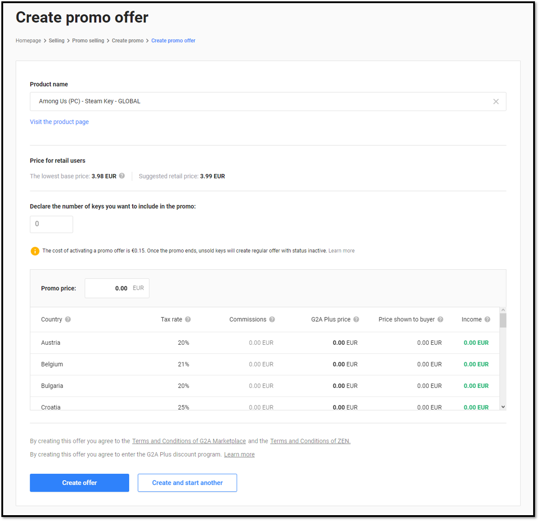Click the help icon beside Country column

pos(68,320)
